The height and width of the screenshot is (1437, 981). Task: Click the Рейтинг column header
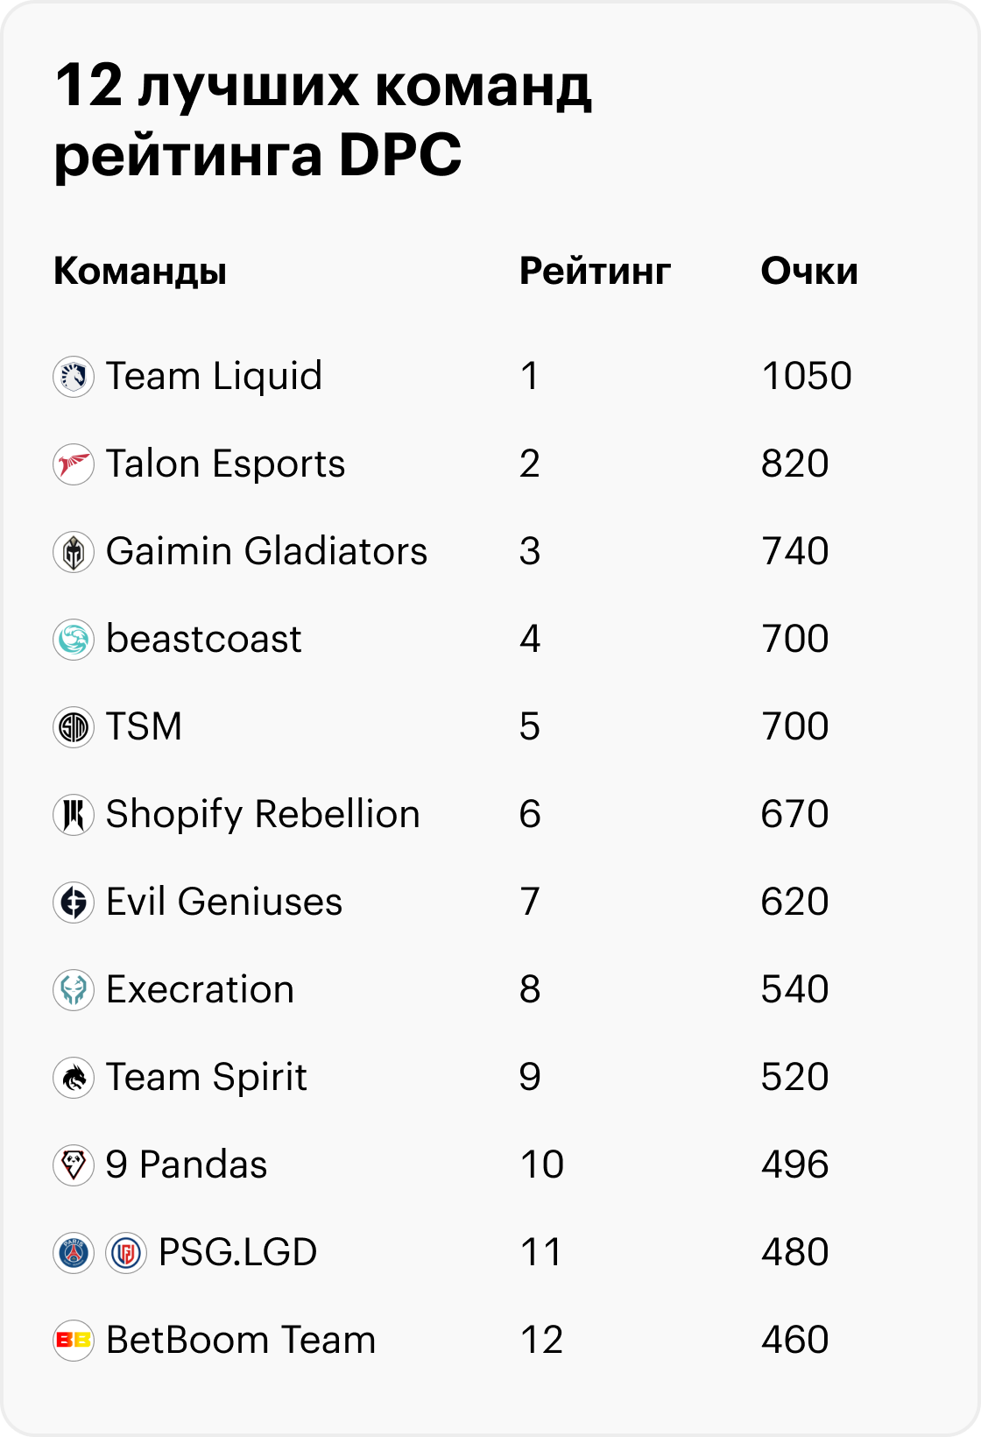[x=595, y=273]
